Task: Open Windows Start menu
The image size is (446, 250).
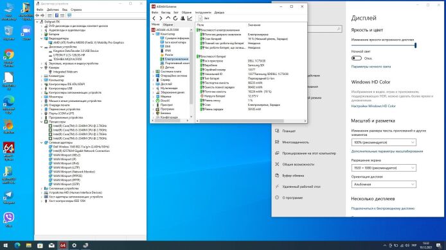Action: click(x=5, y=245)
